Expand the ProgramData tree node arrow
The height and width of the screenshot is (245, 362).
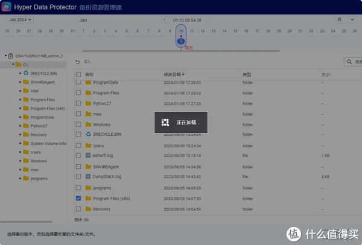point(21,117)
